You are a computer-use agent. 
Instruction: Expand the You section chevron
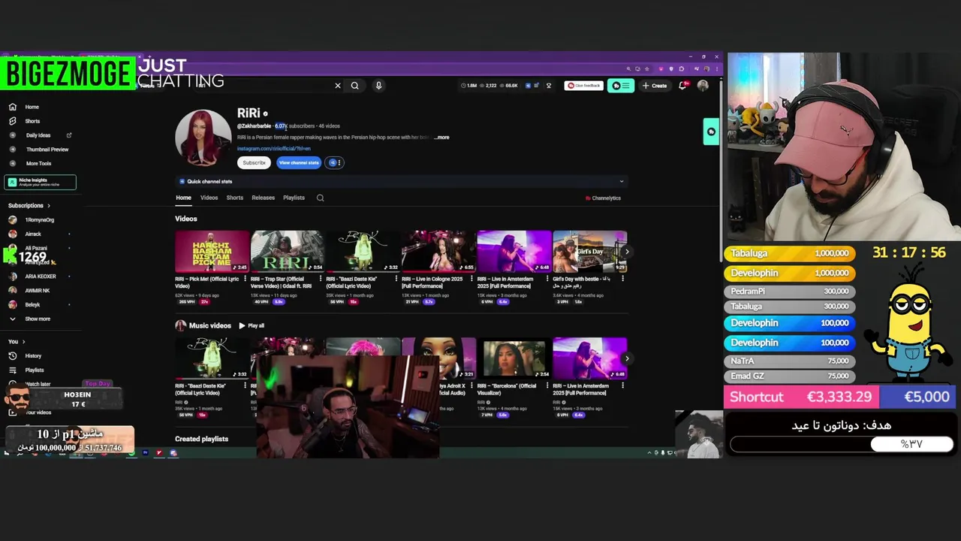pyautogui.click(x=23, y=342)
